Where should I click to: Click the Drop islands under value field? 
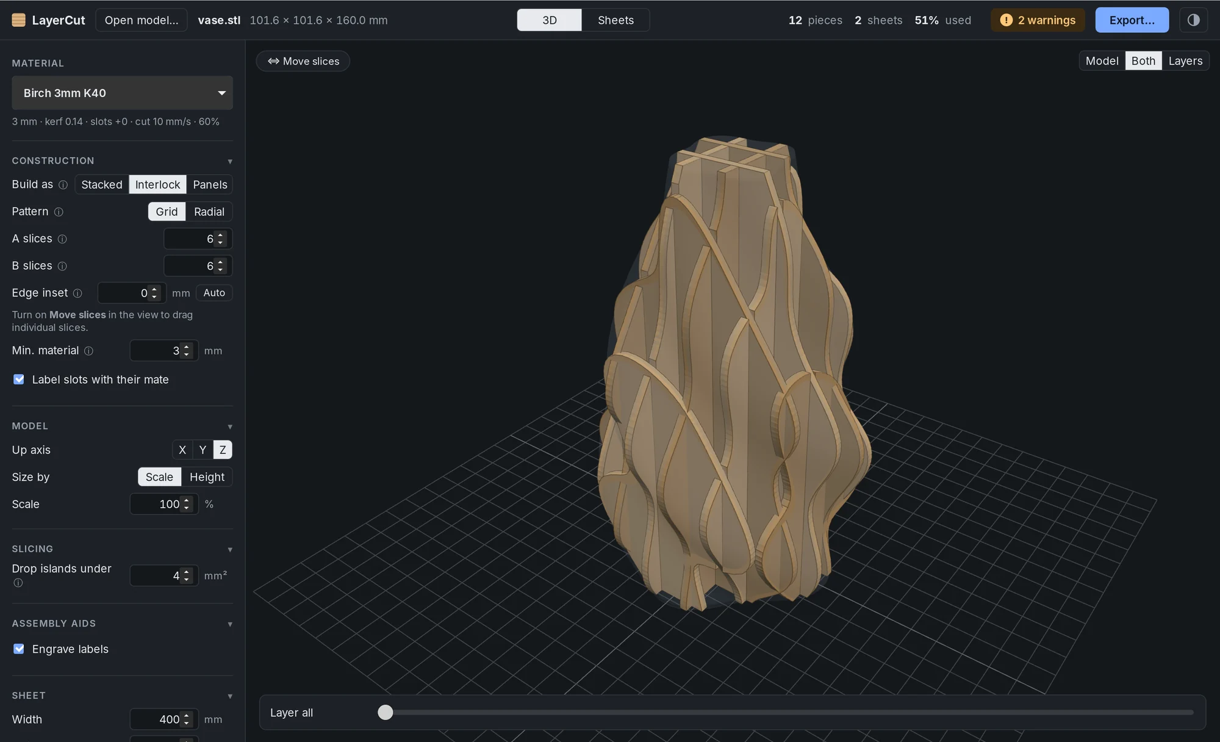[164, 575]
